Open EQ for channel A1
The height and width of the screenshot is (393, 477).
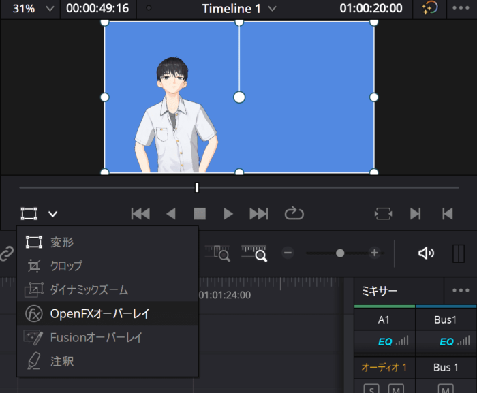[385, 342]
